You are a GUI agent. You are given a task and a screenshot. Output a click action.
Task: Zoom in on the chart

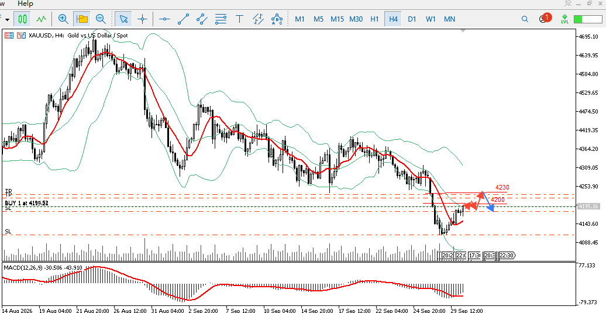click(x=63, y=19)
